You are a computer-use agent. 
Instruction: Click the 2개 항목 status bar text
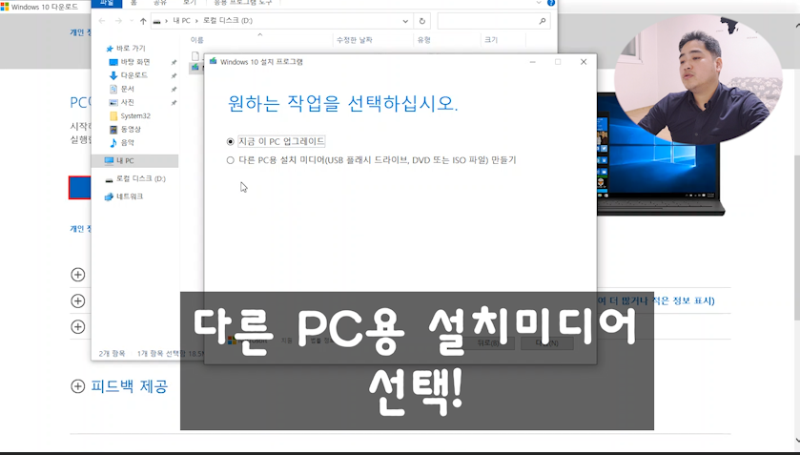click(112, 353)
